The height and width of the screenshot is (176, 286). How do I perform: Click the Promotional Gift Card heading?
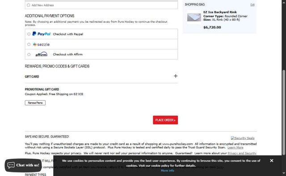(42, 89)
